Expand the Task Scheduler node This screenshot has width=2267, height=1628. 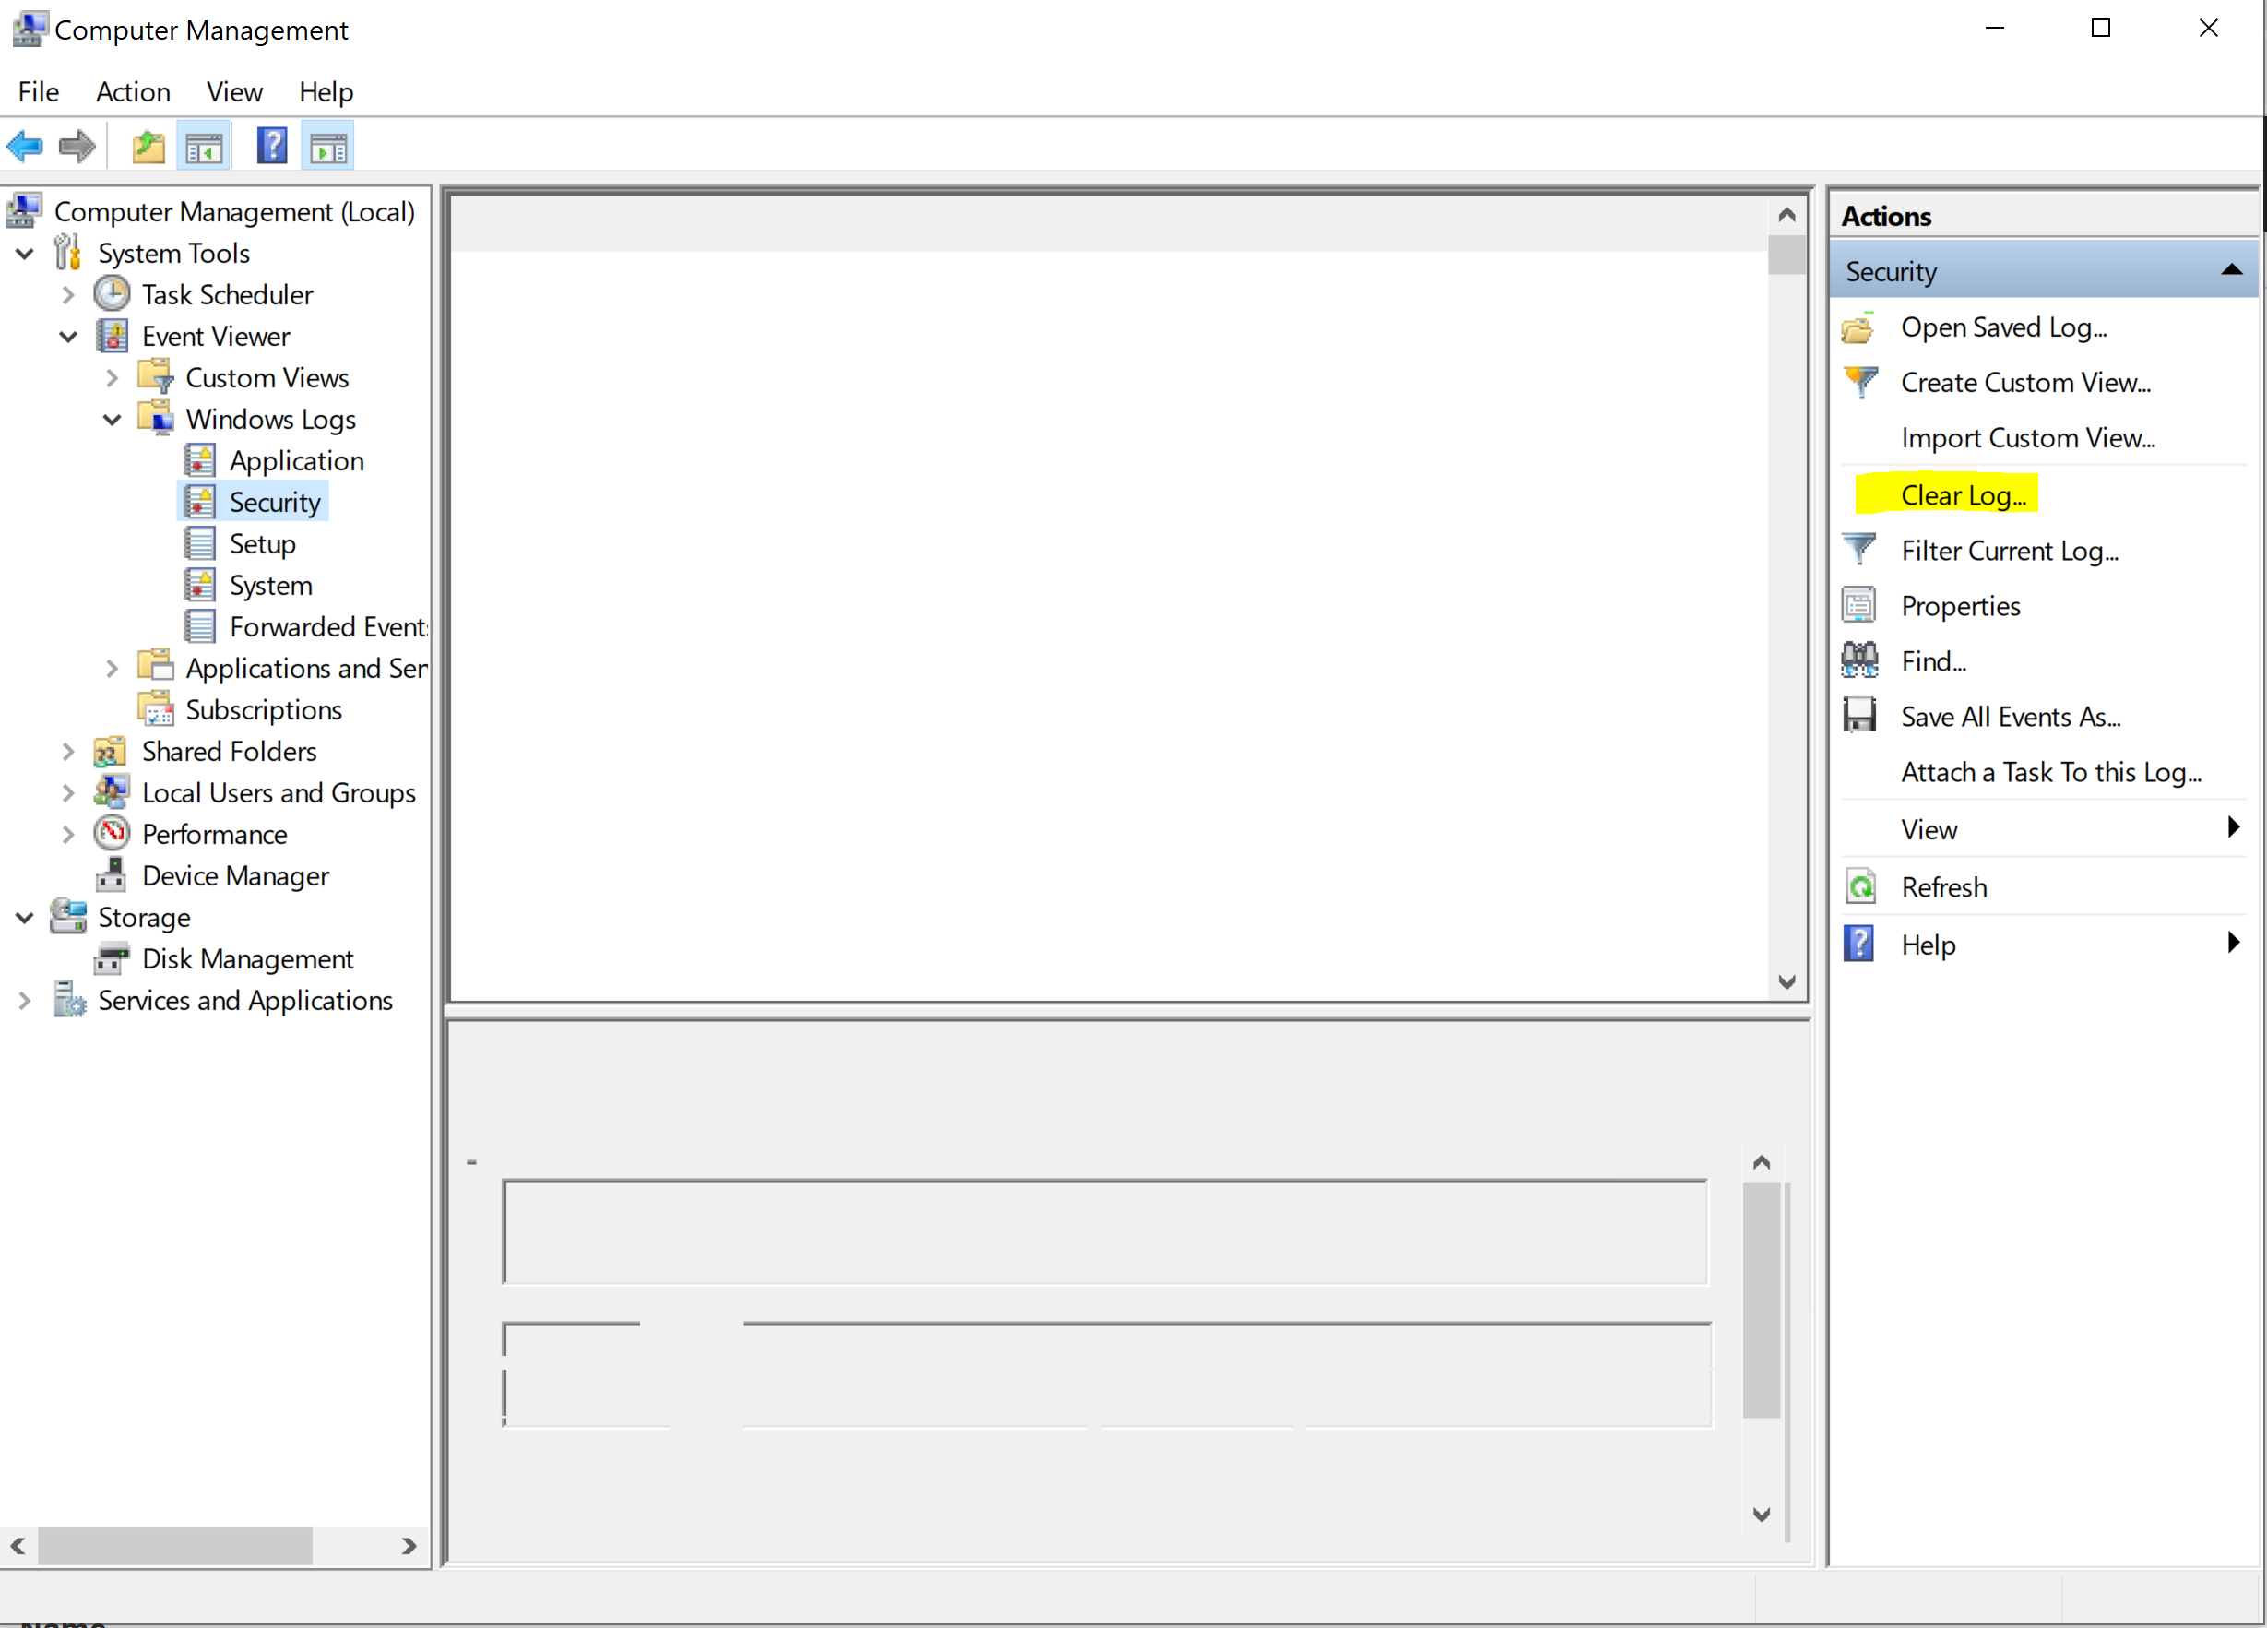point(68,295)
